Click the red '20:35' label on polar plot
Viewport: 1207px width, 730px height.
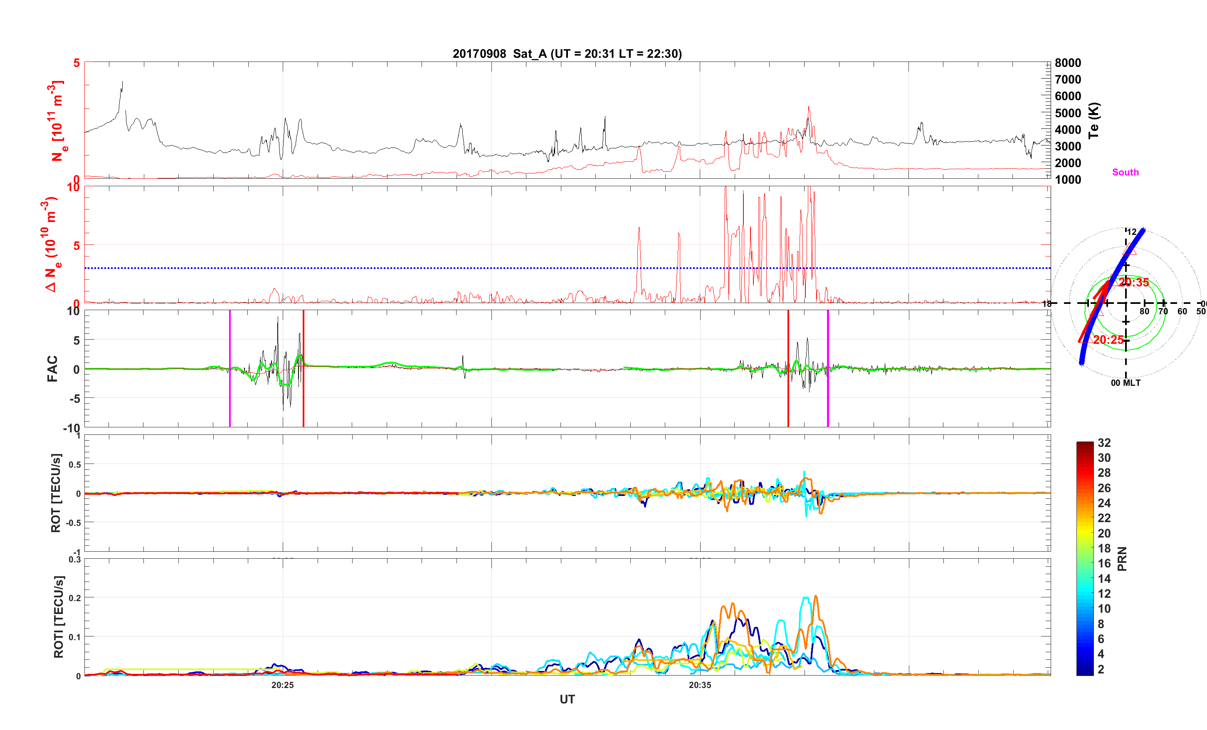point(1133,282)
